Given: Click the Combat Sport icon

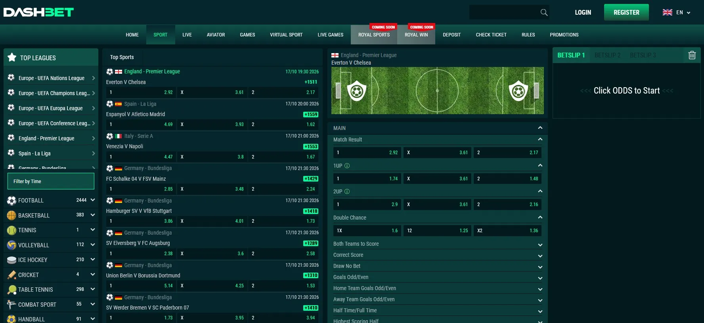Looking at the screenshot, I should click(11, 305).
